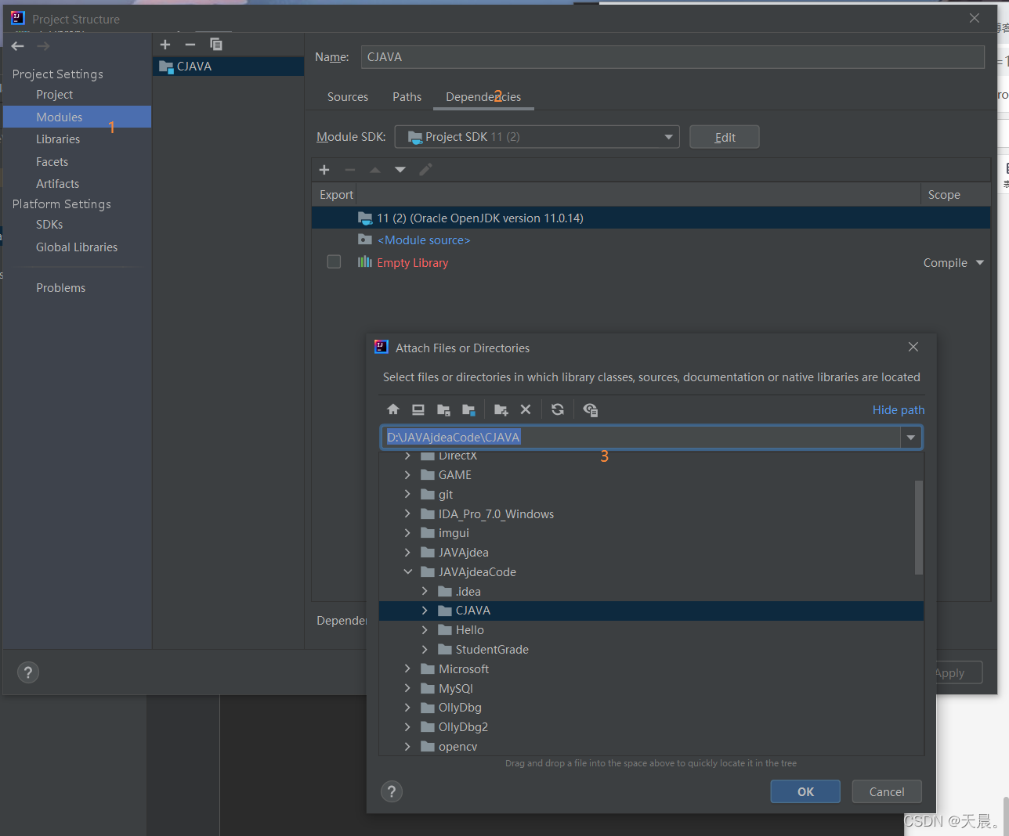The height and width of the screenshot is (836, 1009).
Task: Switch to the Paths tab
Action: pyautogui.click(x=407, y=97)
